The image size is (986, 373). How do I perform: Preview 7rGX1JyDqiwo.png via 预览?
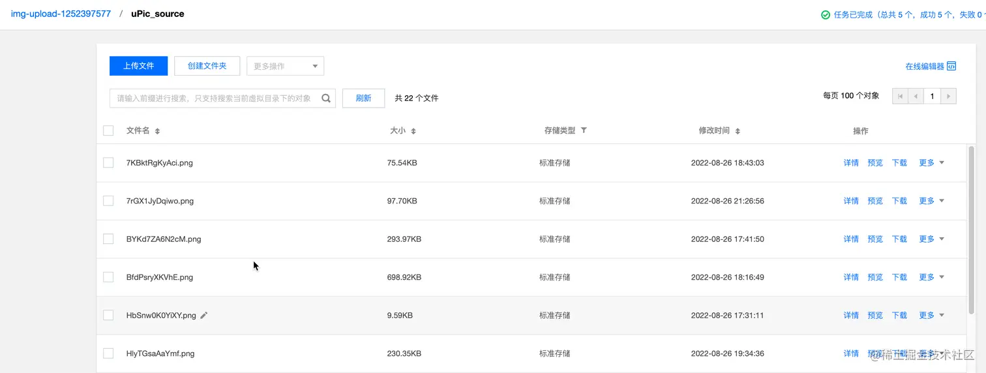click(x=875, y=201)
